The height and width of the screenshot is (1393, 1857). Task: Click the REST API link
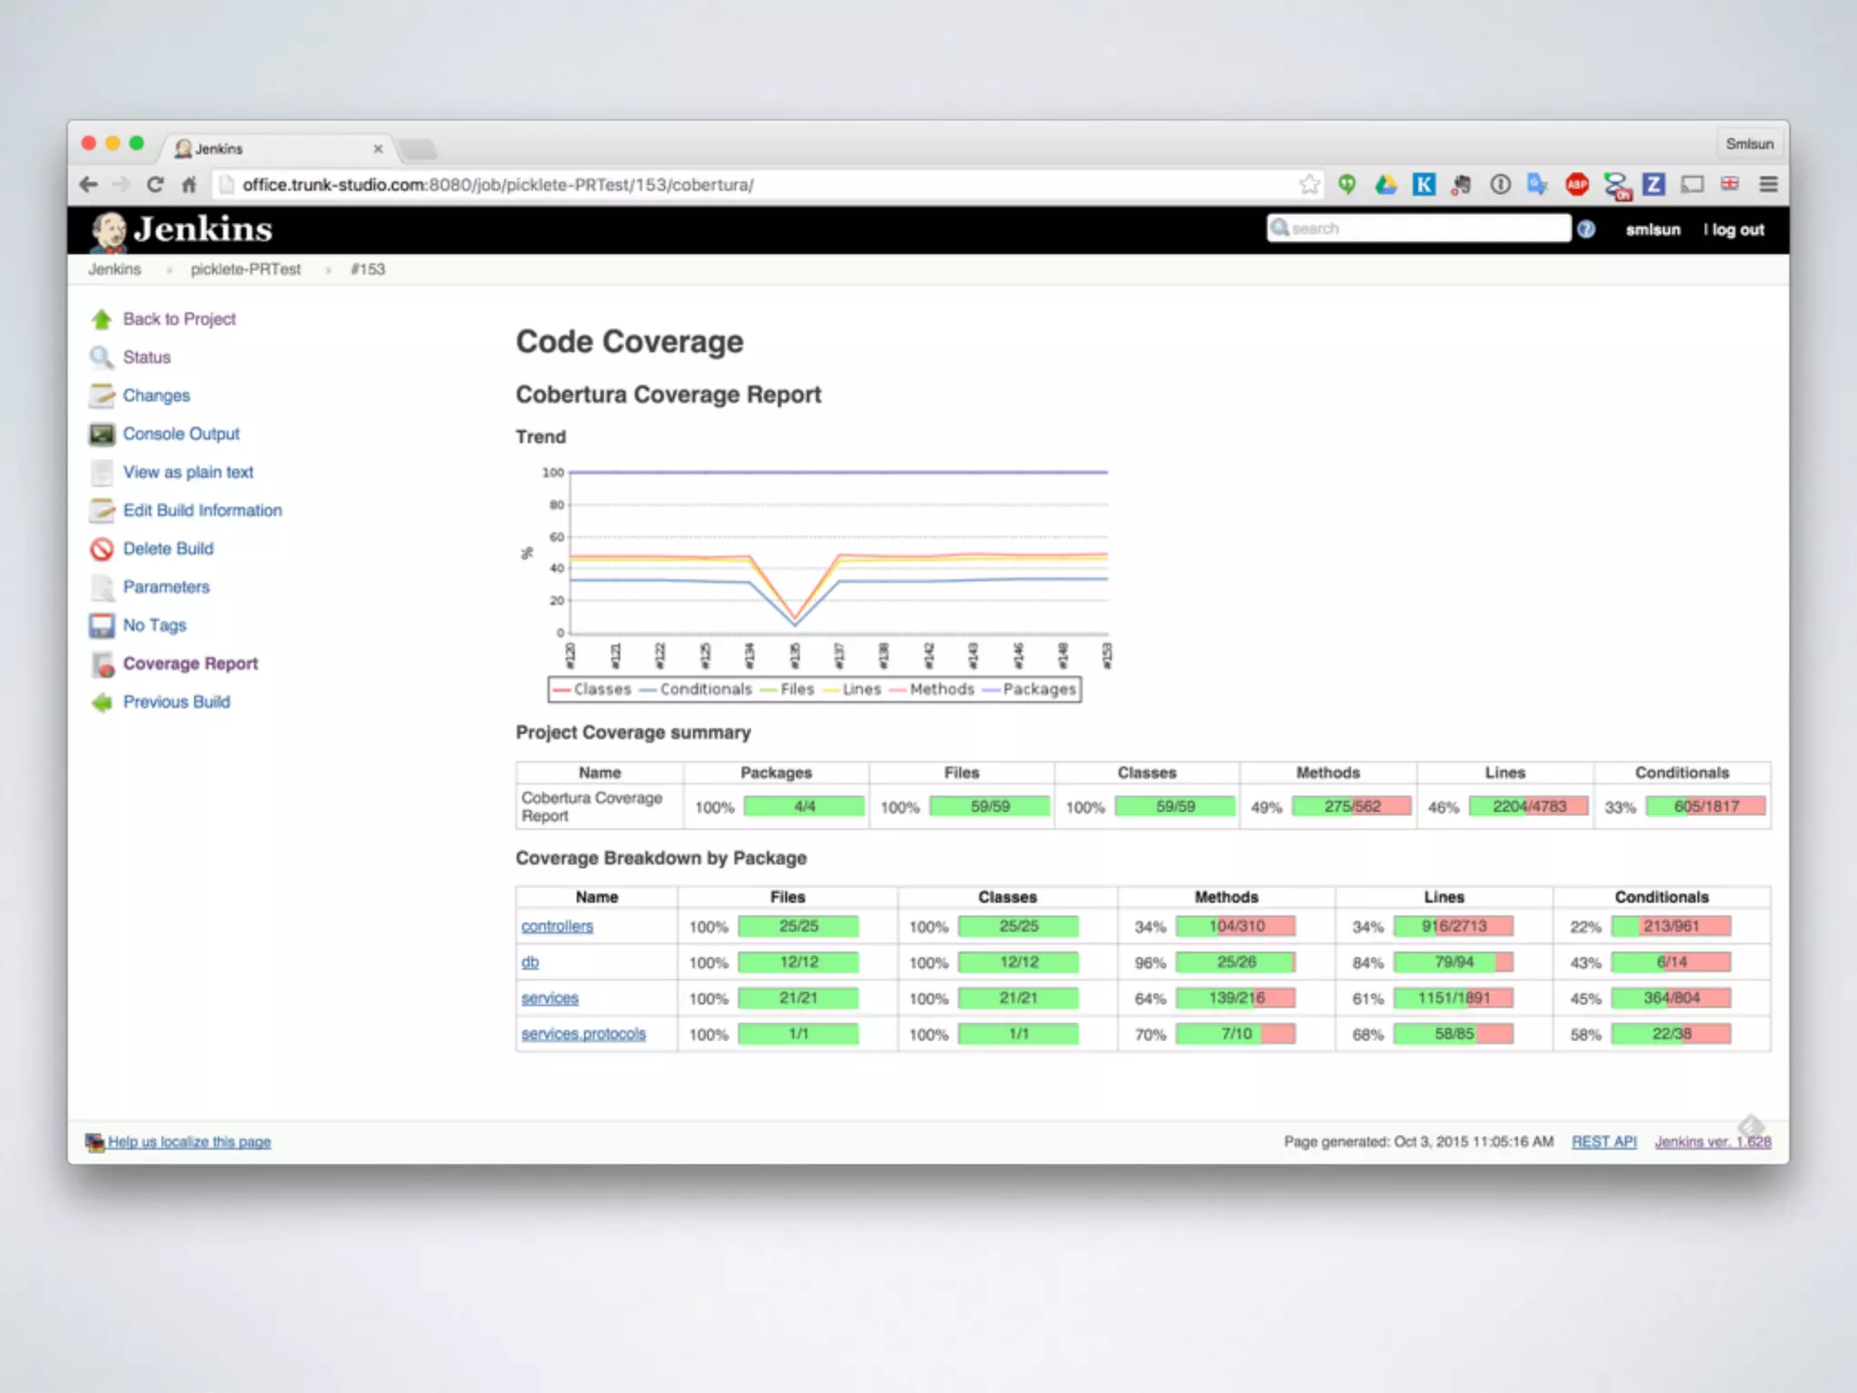[x=1603, y=1142]
